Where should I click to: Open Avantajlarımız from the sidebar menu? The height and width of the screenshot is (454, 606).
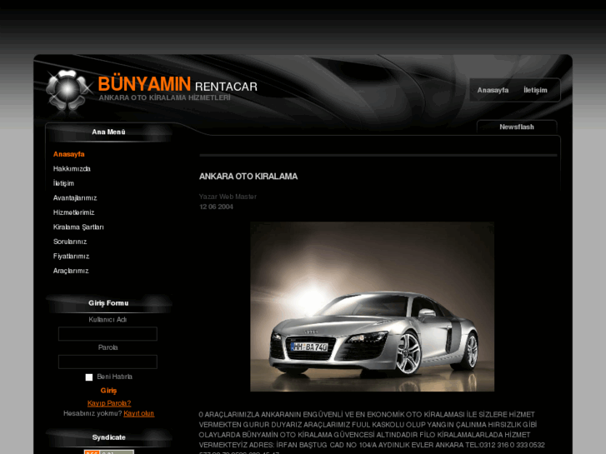tap(75, 198)
